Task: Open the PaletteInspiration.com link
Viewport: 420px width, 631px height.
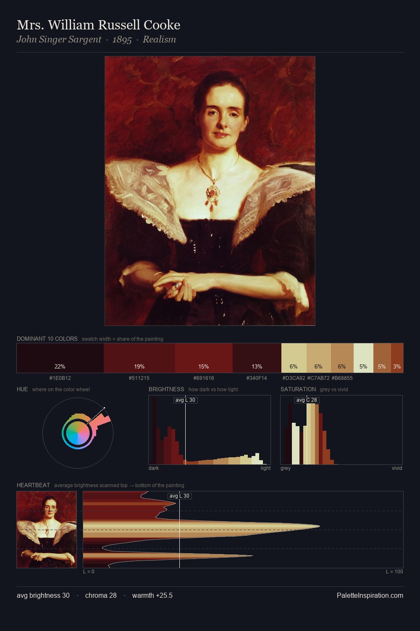Action: pos(370,595)
